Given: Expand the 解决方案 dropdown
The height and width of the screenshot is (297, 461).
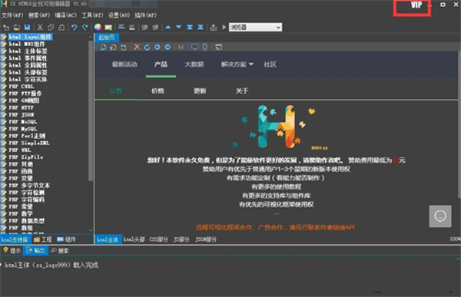Looking at the screenshot, I should click(x=237, y=64).
